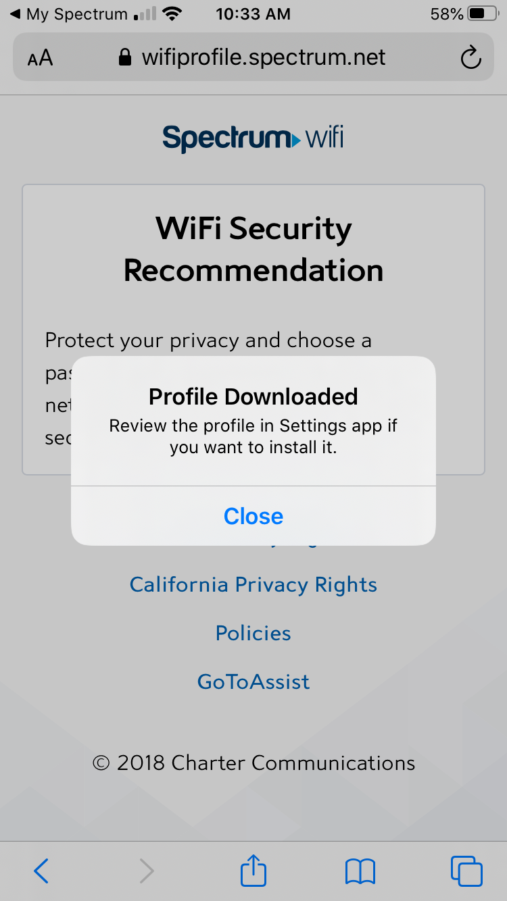
Task: Open the GoToAssist link
Action: tap(254, 681)
